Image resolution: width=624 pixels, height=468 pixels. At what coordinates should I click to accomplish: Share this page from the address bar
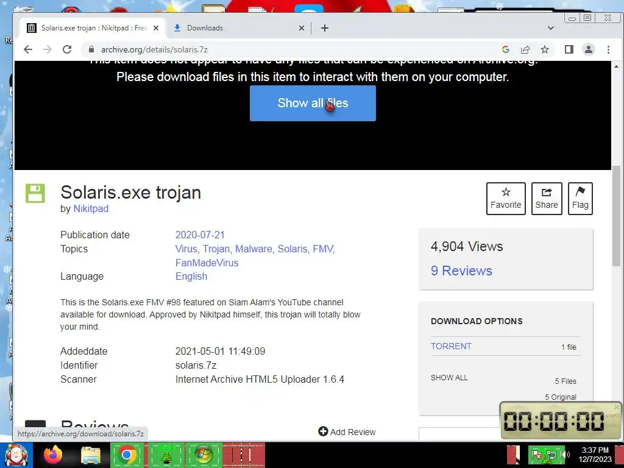tap(525, 49)
